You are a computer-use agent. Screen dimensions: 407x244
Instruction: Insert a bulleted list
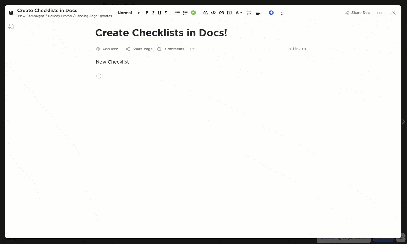(x=177, y=13)
